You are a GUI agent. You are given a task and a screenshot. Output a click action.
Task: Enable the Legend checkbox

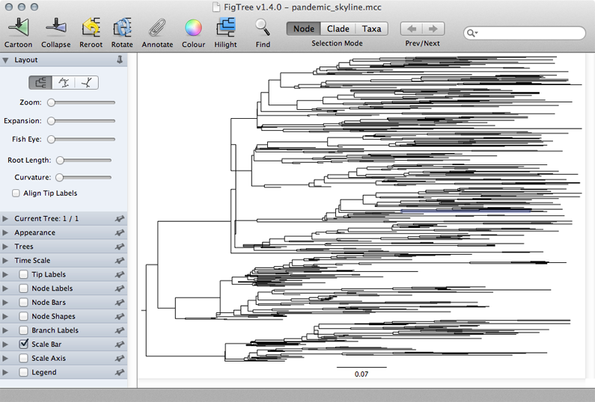click(23, 372)
